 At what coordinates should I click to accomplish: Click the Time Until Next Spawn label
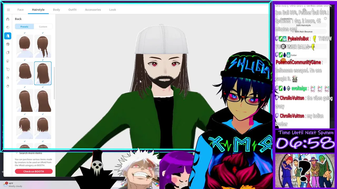(x=306, y=133)
